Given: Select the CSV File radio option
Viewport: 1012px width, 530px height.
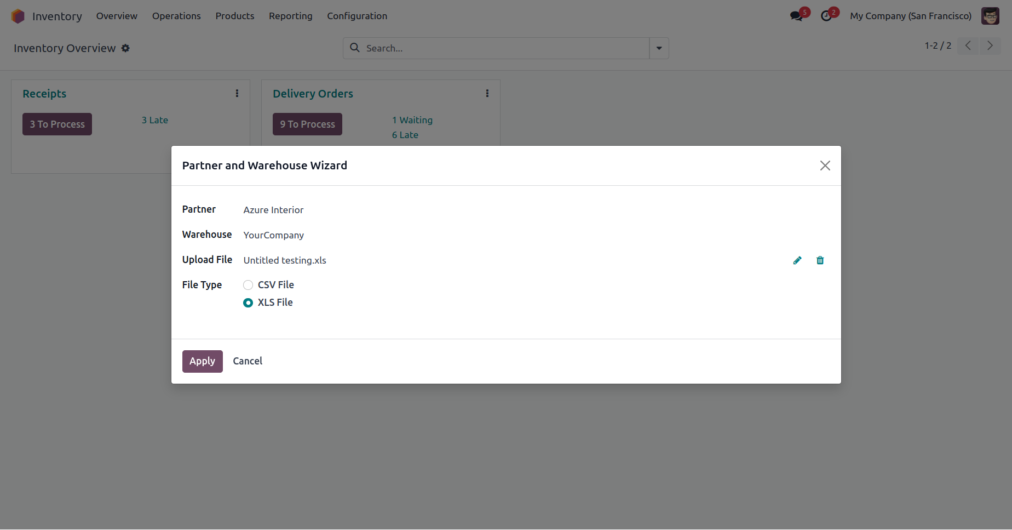Looking at the screenshot, I should click(x=248, y=285).
